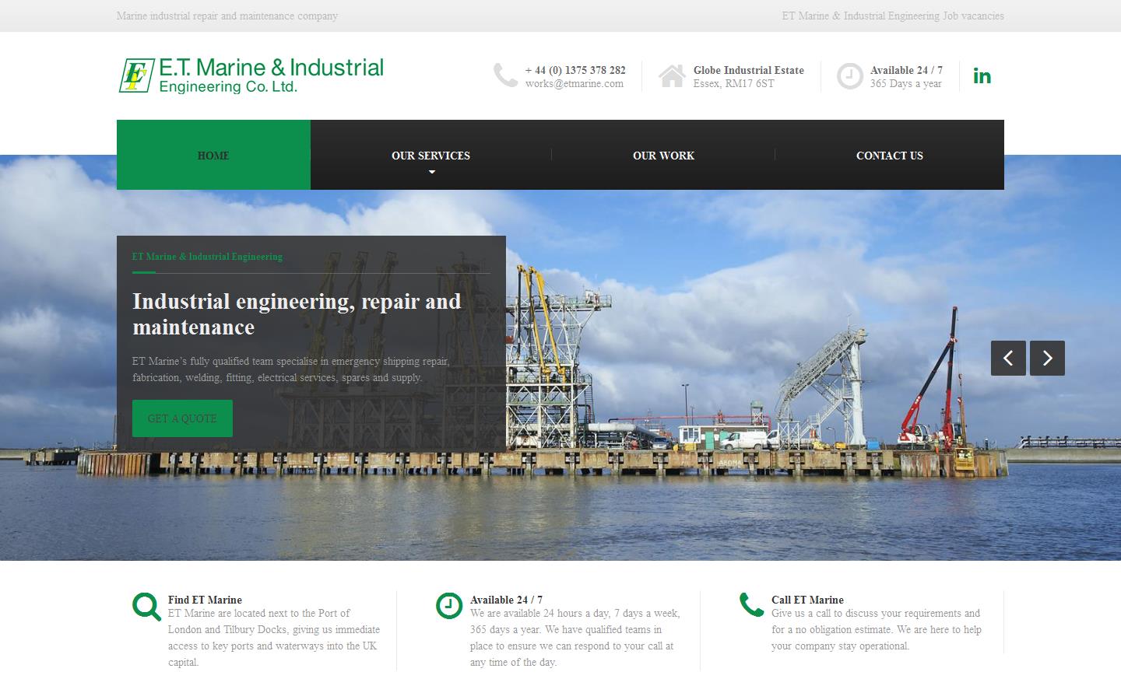Click the green magnifier Find ET Marine icon
Image resolution: width=1121 pixels, height=700 pixels.
(146, 607)
